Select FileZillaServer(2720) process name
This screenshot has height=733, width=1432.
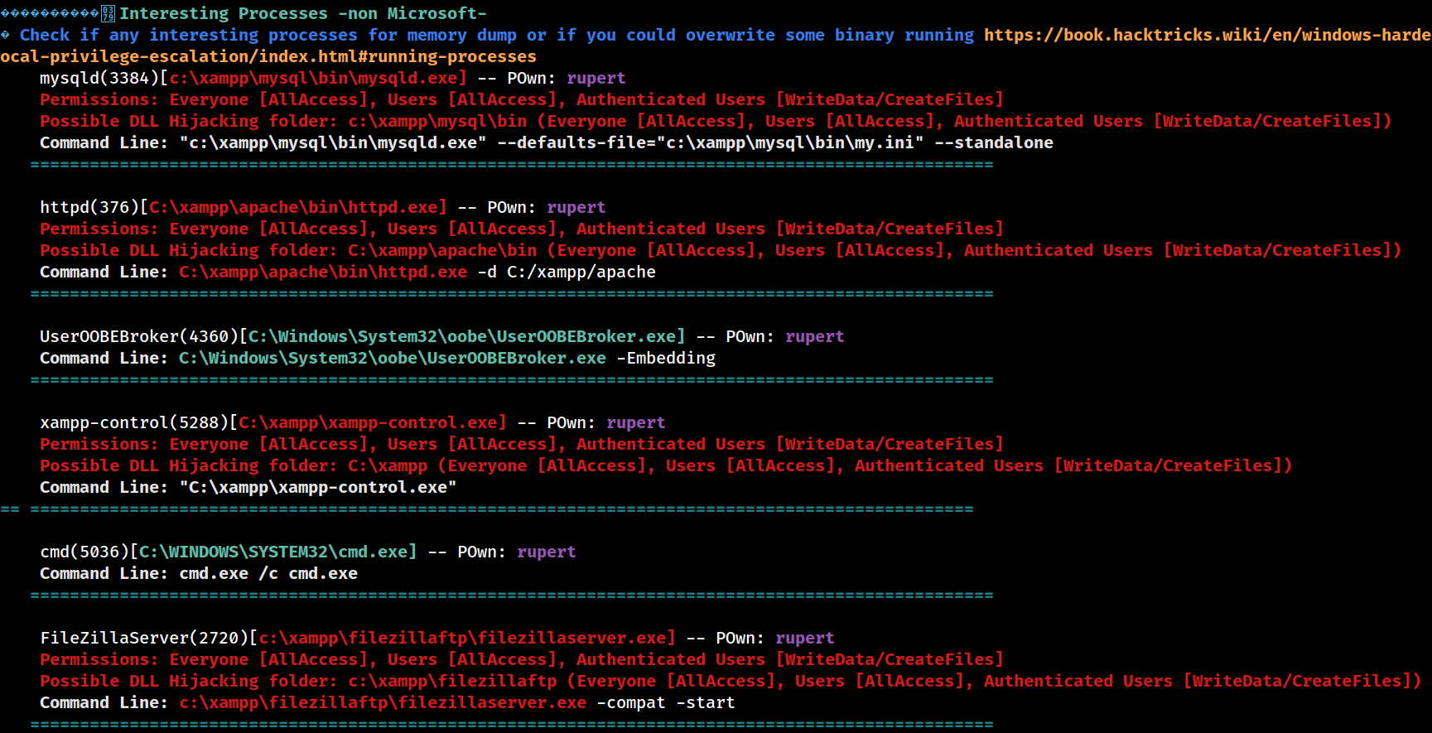coord(144,638)
